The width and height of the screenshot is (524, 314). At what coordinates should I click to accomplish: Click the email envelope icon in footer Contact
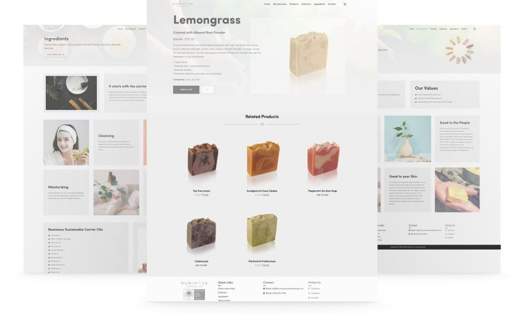264,288
